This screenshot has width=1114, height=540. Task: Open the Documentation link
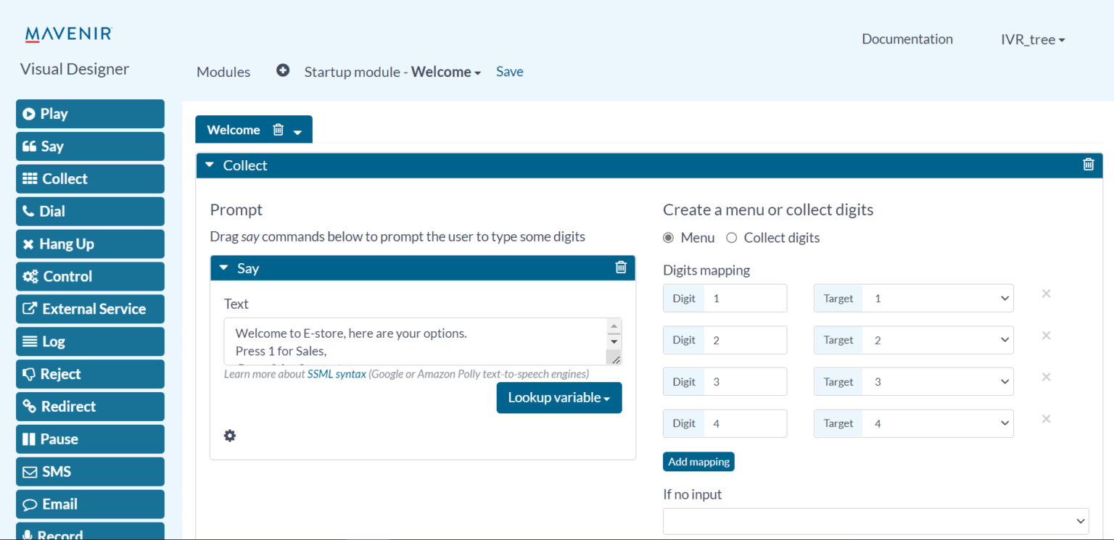click(907, 39)
